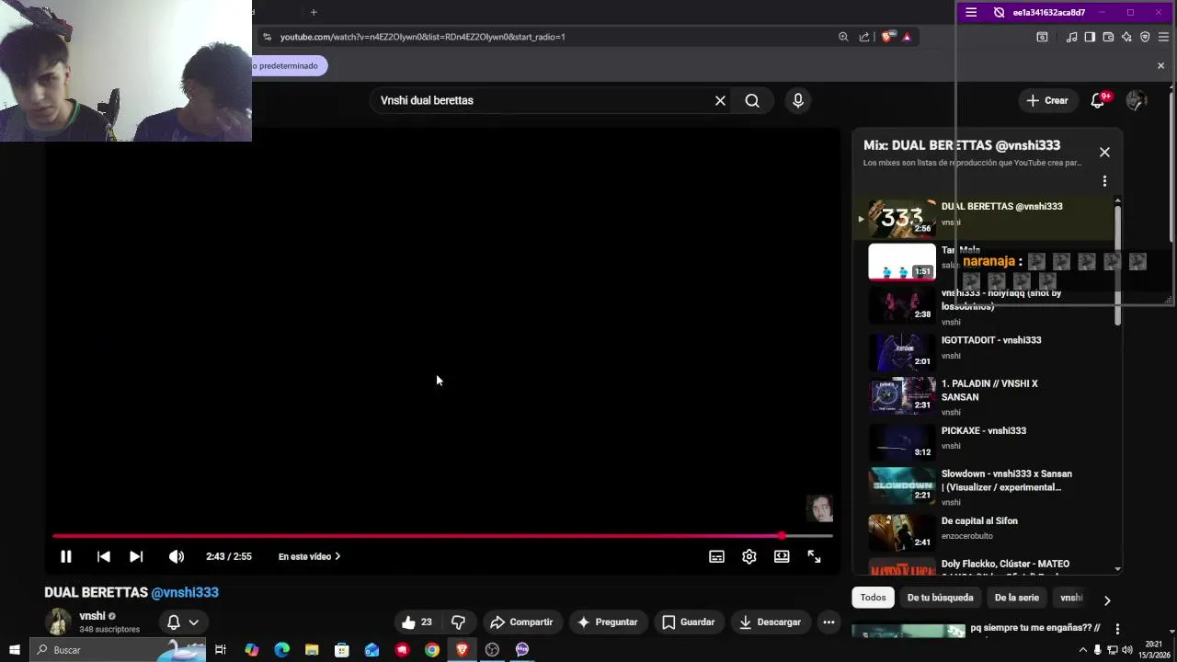This screenshot has width=1177, height=662.
Task: Open File Explorer from the taskbar
Action: pos(312,650)
